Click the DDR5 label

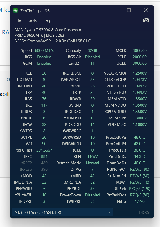(x=144, y=212)
